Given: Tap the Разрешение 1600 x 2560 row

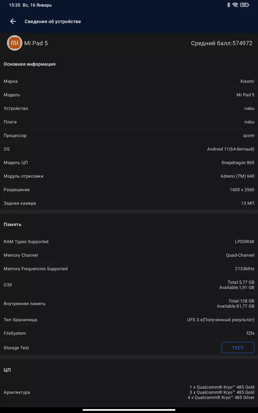Looking at the screenshot, I should click(129, 190).
